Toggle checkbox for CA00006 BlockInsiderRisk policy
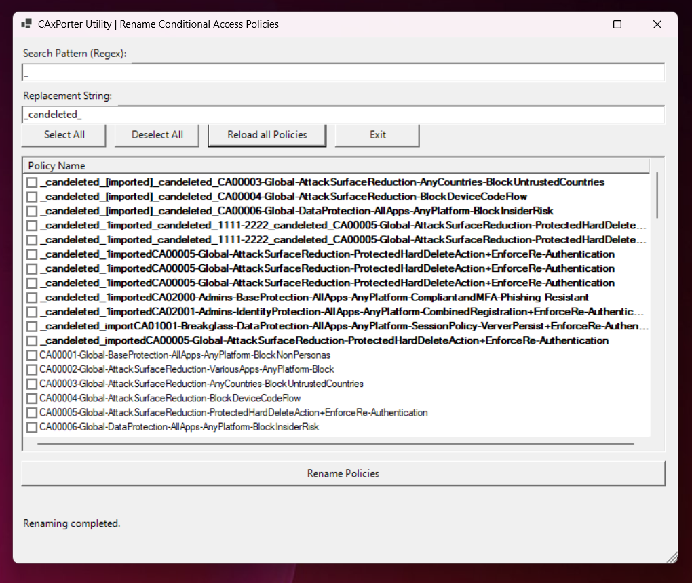Image resolution: width=692 pixels, height=583 pixels. [x=32, y=427]
